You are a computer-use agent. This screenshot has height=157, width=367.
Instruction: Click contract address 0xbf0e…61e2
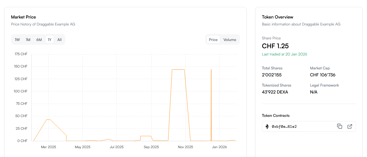coord(284,126)
